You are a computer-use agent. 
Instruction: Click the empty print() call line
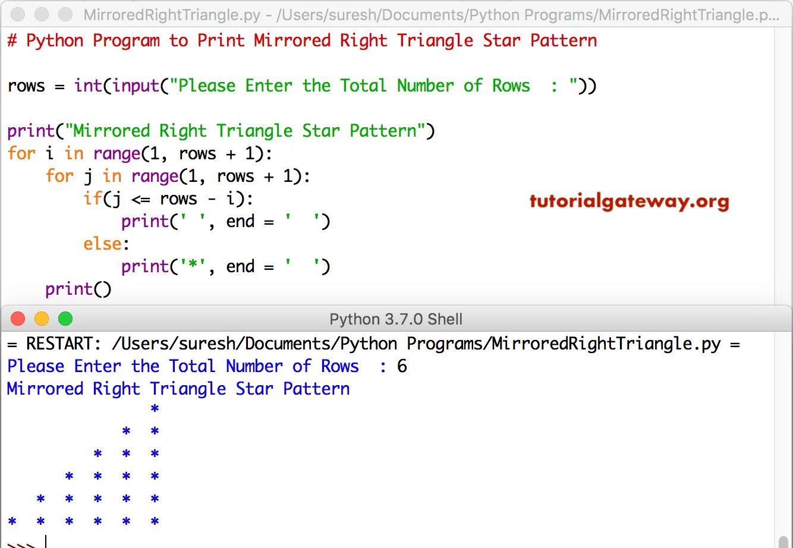[x=78, y=289]
